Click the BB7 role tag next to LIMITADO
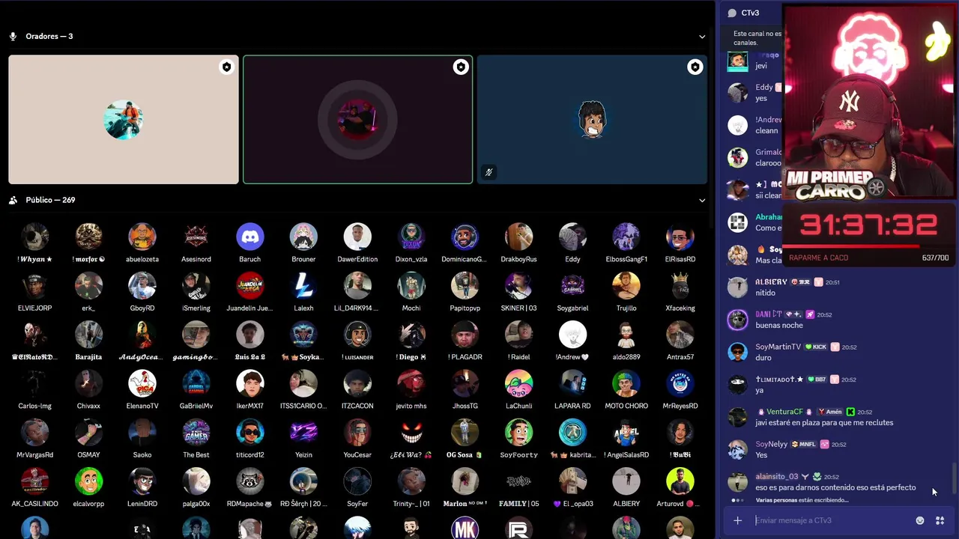Image resolution: width=959 pixels, height=539 pixels. tap(816, 380)
